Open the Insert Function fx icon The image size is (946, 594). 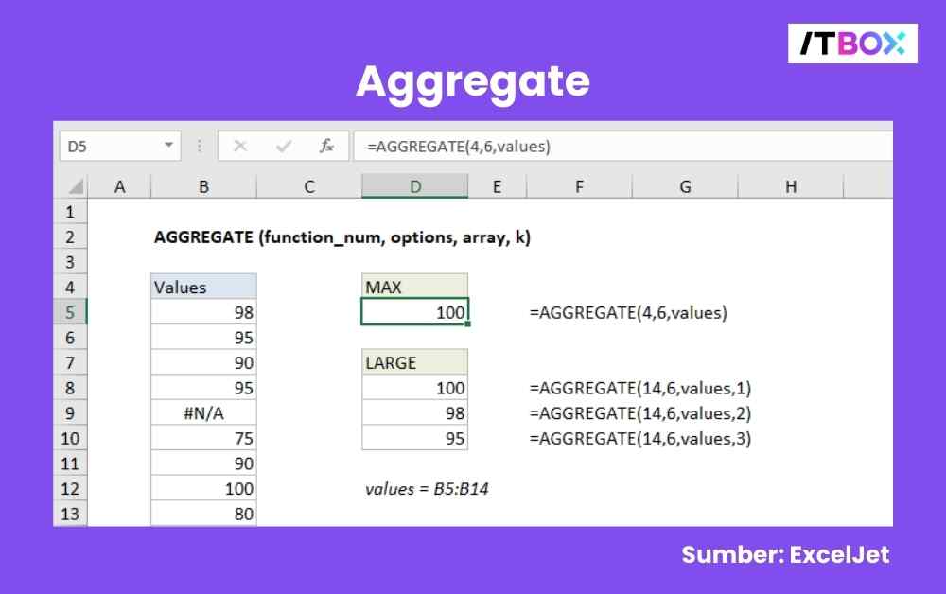[x=326, y=147]
